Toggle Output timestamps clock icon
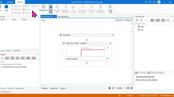Screen dimensions: 174x97 (x=2, y=58)
